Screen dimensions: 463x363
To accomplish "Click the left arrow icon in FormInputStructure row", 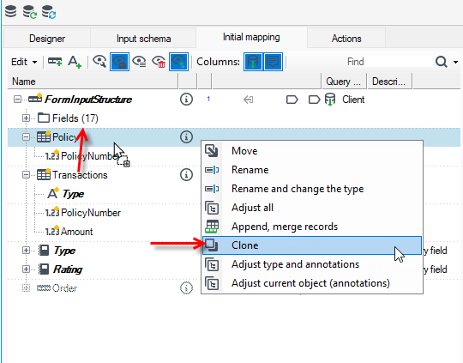I will point(248,100).
